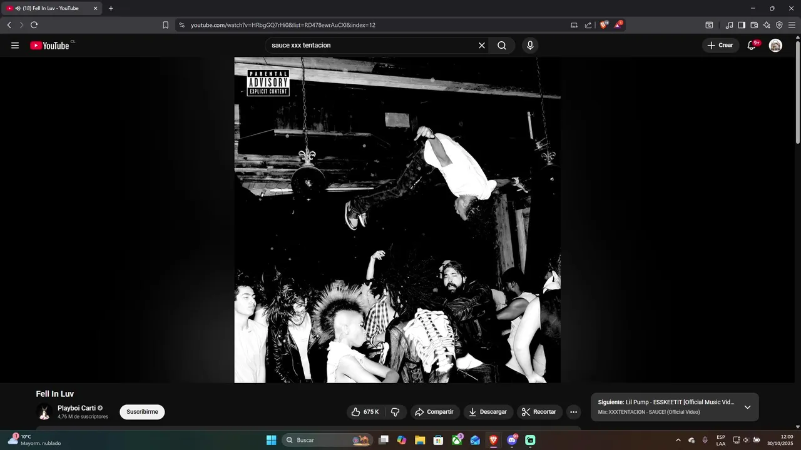The width and height of the screenshot is (801, 450).
Task: Click the share page icon in address bar
Action: (588, 25)
